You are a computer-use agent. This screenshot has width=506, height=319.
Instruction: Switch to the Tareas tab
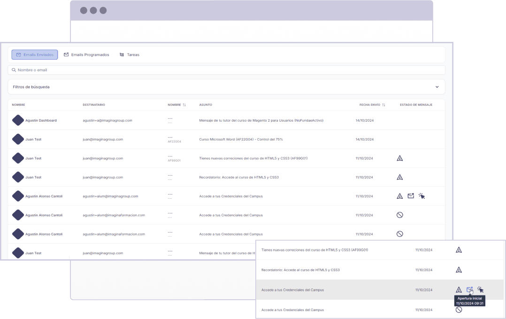[x=133, y=54]
